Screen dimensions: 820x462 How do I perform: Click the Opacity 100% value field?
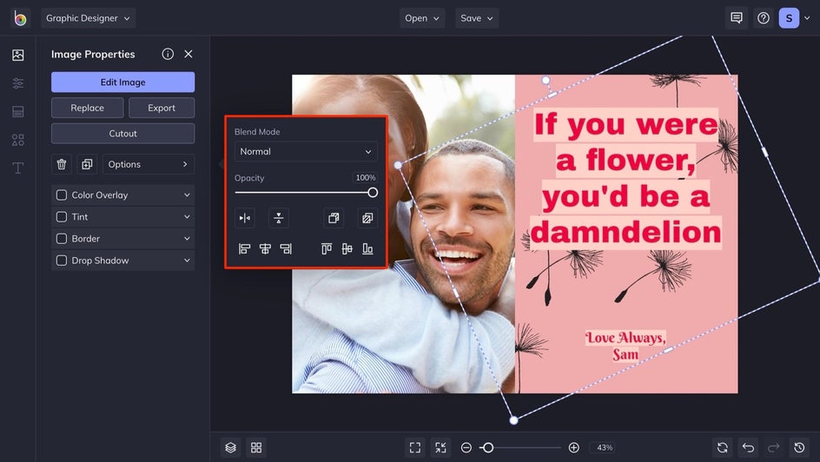[x=365, y=178]
